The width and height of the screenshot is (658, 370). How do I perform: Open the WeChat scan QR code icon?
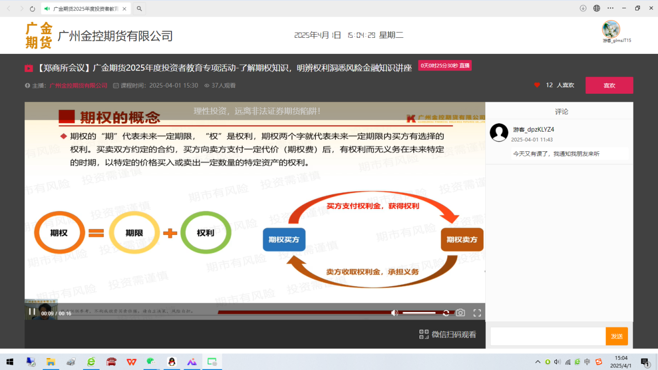point(424,334)
